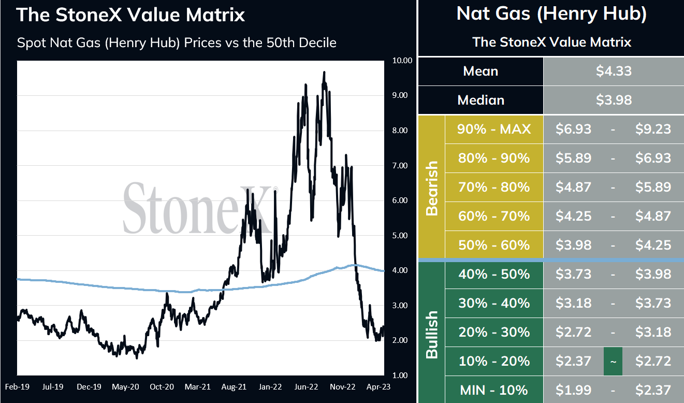
Task: Click the 90% - MAX decile row label
Action: coord(494,129)
